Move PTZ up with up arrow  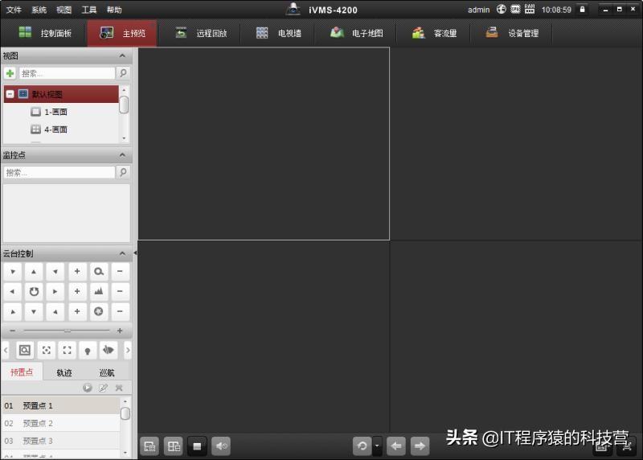[34, 272]
